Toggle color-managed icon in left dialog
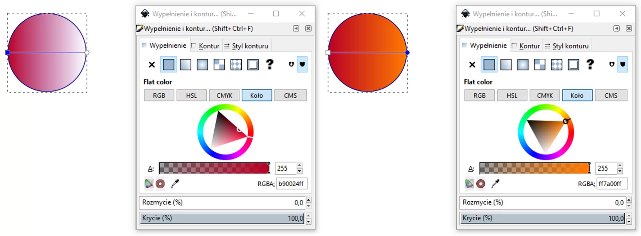 point(149,183)
